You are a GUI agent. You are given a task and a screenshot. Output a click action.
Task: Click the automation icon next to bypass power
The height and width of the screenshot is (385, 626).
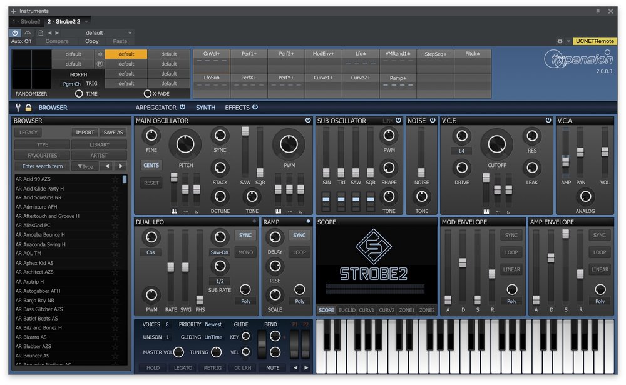[28, 33]
